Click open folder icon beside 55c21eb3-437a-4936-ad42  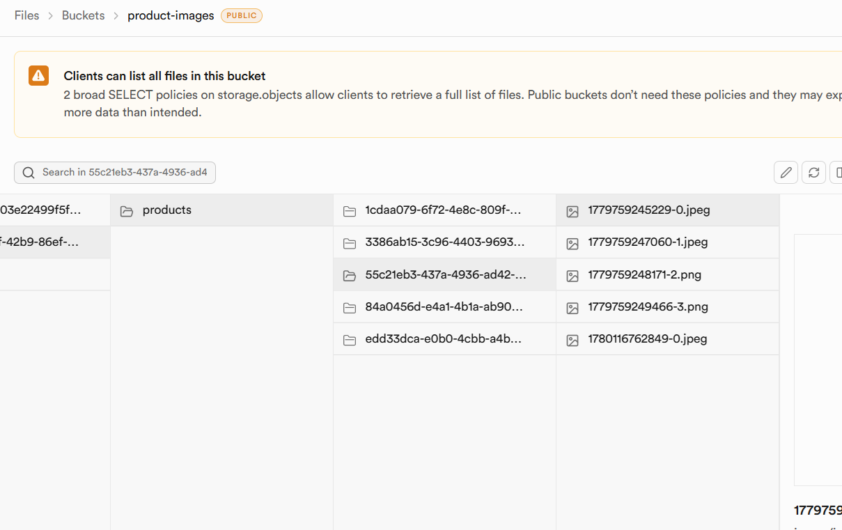(350, 275)
